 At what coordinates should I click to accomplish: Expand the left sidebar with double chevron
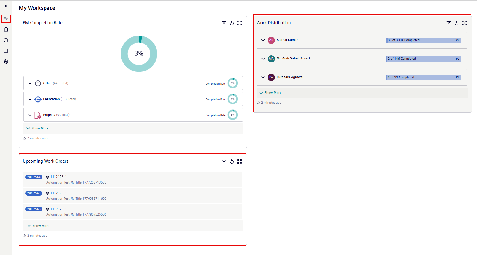[x=6, y=6]
